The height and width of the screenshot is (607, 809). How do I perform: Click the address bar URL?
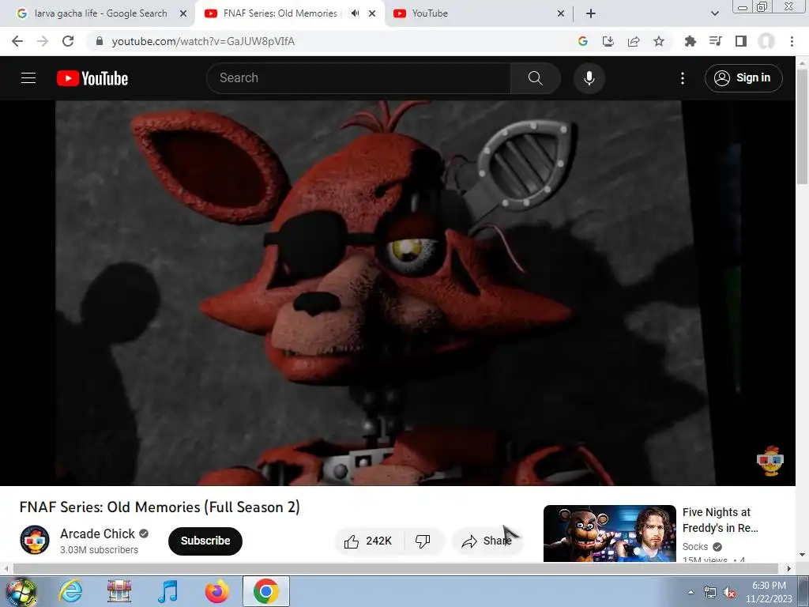click(x=203, y=41)
